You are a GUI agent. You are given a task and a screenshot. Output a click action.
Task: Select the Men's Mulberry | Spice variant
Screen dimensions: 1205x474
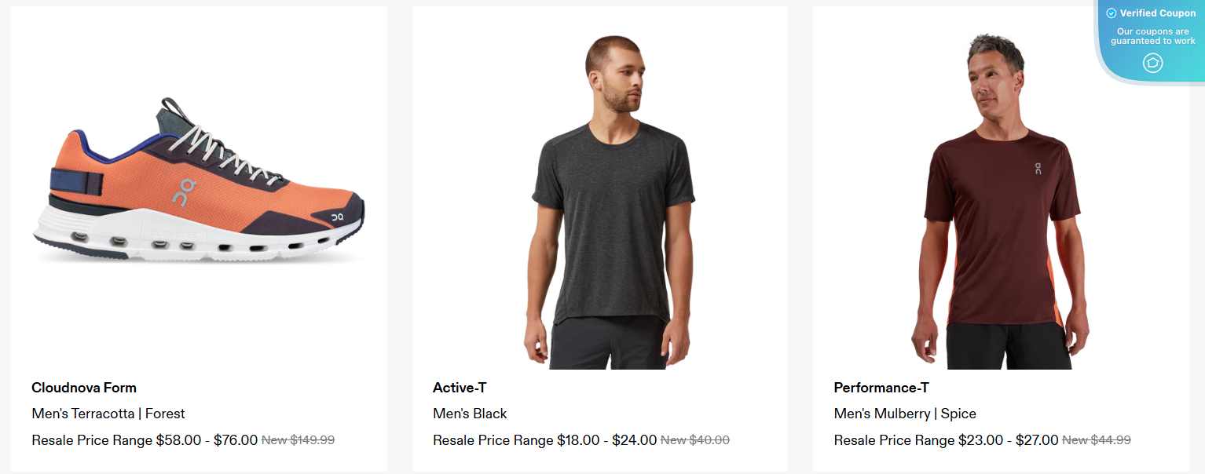pos(905,413)
